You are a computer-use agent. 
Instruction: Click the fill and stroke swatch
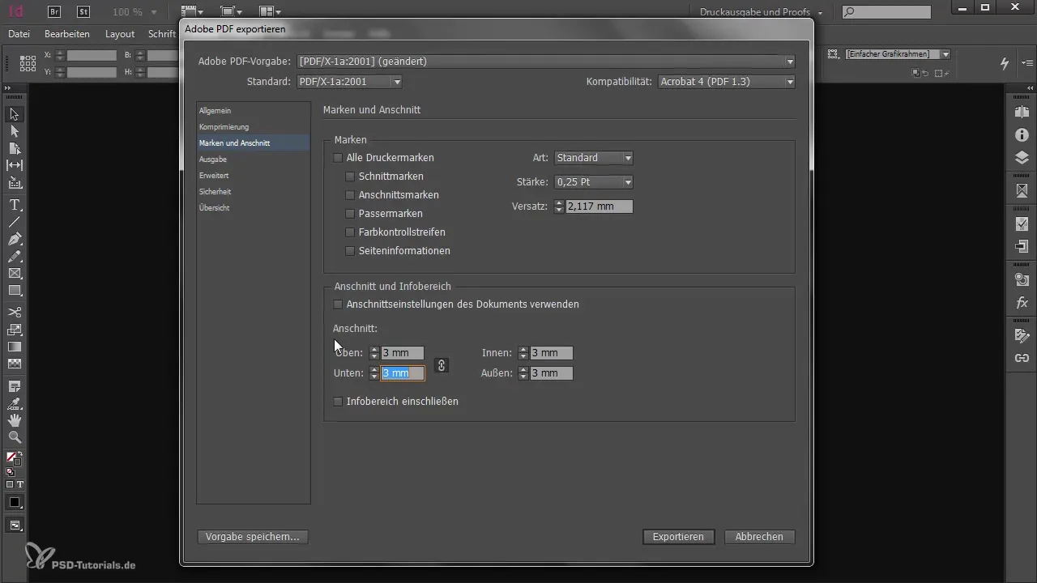(14, 459)
